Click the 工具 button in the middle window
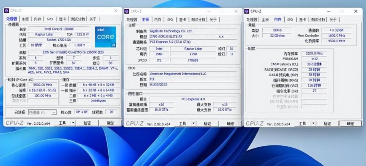Screen dimensions: 366x166 pyautogui.click(x=183, y=123)
